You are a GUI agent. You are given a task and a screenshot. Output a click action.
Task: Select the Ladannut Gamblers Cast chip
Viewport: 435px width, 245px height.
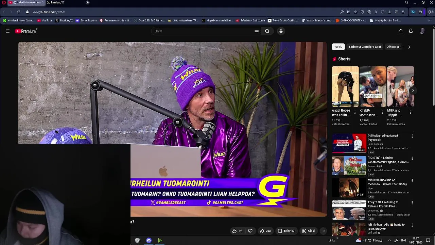[x=365, y=47]
